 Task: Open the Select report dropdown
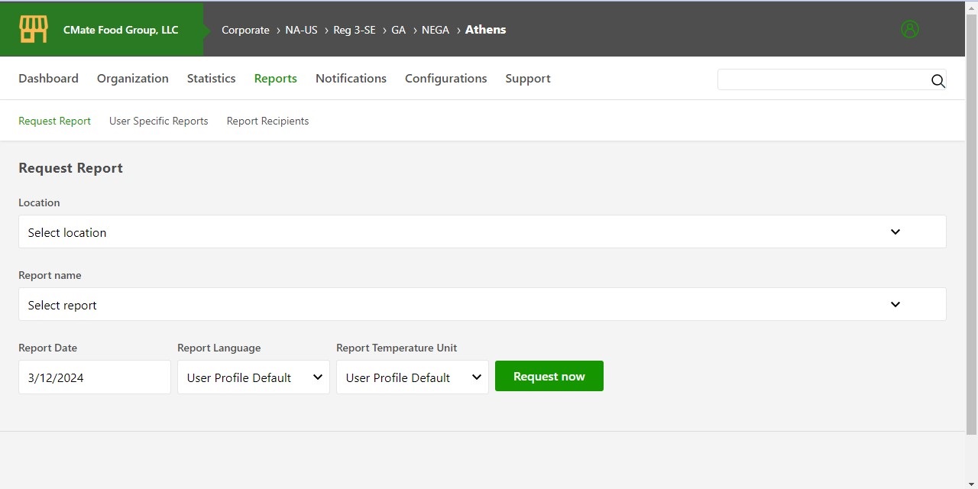tap(482, 304)
